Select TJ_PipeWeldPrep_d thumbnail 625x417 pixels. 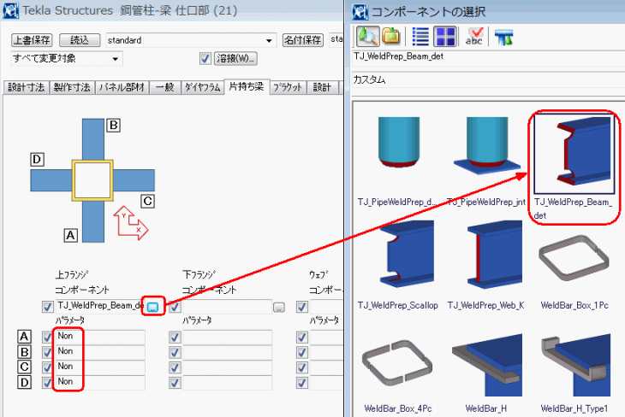pyautogui.click(x=399, y=142)
